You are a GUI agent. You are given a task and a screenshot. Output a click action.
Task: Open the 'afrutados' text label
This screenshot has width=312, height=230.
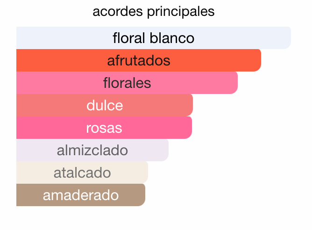[139, 60]
